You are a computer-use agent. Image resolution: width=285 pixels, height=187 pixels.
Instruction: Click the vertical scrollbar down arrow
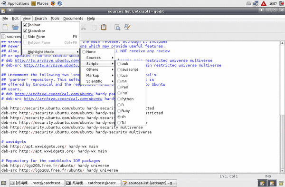(x=282, y=171)
